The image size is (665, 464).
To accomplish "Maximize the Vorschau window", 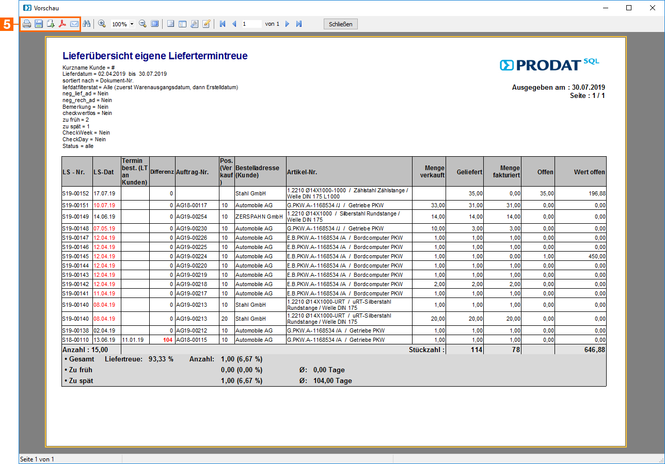I will [x=629, y=8].
